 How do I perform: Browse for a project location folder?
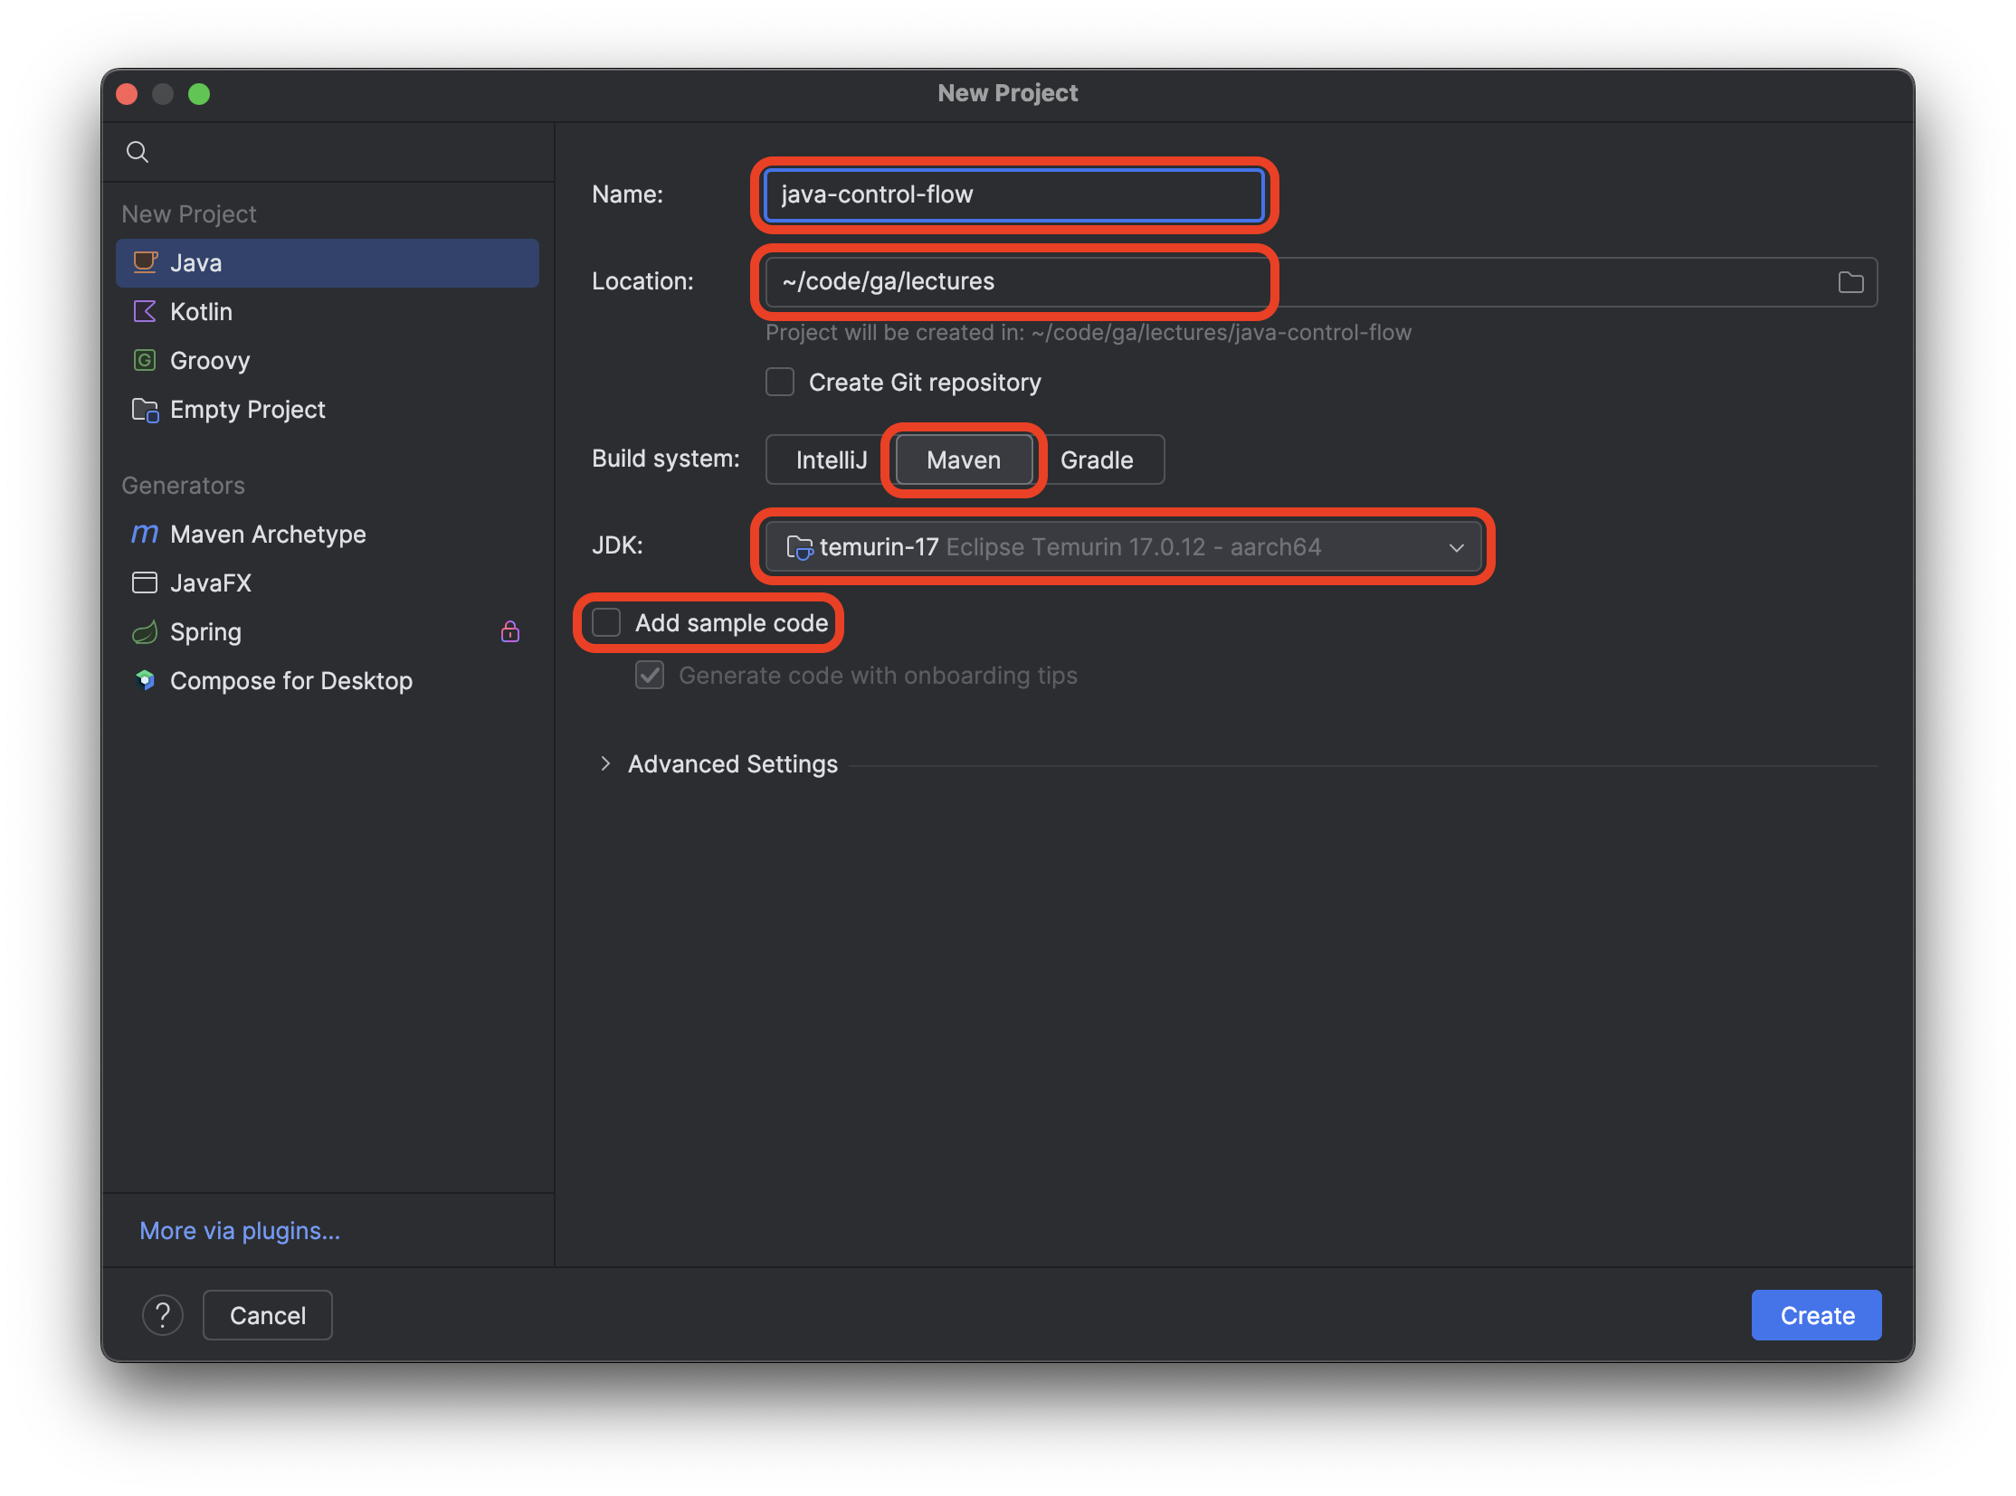click(x=1853, y=281)
